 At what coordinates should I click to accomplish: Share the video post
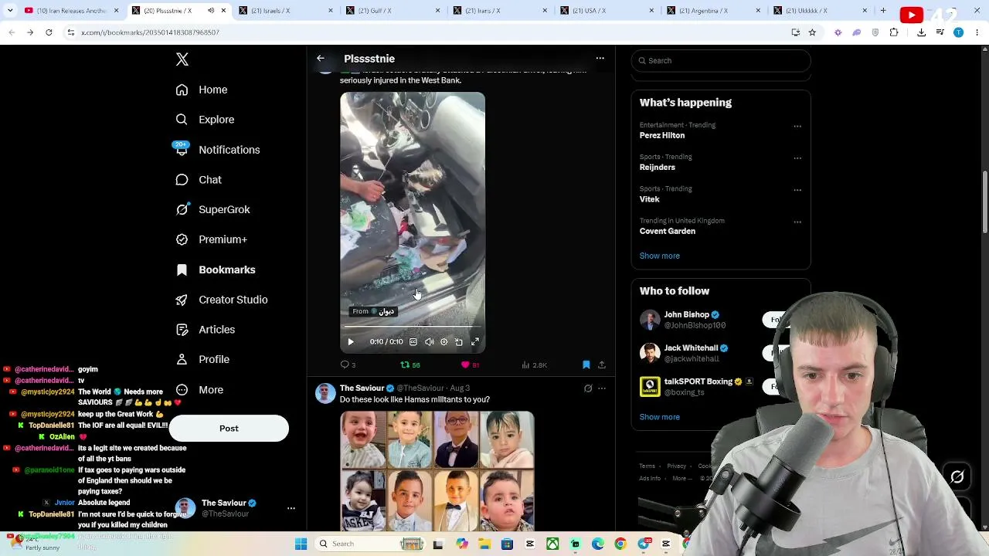click(602, 364)
